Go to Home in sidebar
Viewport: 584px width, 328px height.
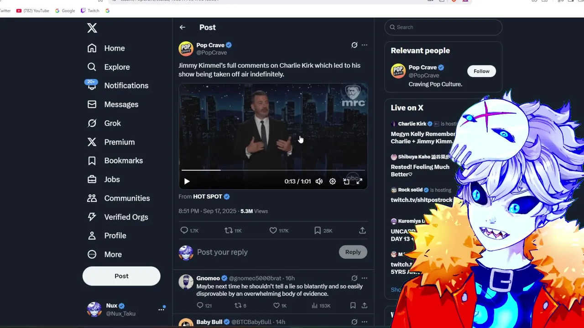pyautogui.click(x=106, y=48)
